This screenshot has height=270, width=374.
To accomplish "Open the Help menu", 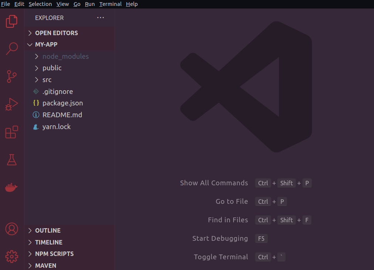I will tap(132, 4).
